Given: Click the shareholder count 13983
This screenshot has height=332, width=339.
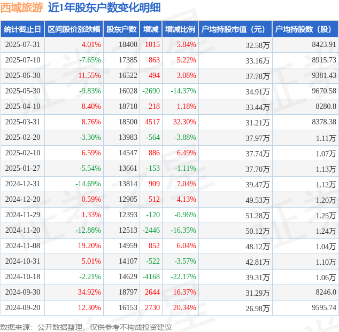Looking at the screenshot, I should point(128,137).
